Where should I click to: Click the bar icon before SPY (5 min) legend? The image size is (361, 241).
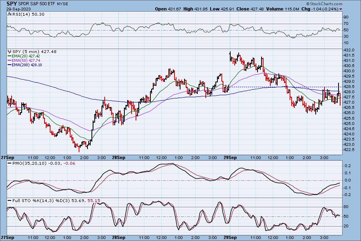[10, 51]
